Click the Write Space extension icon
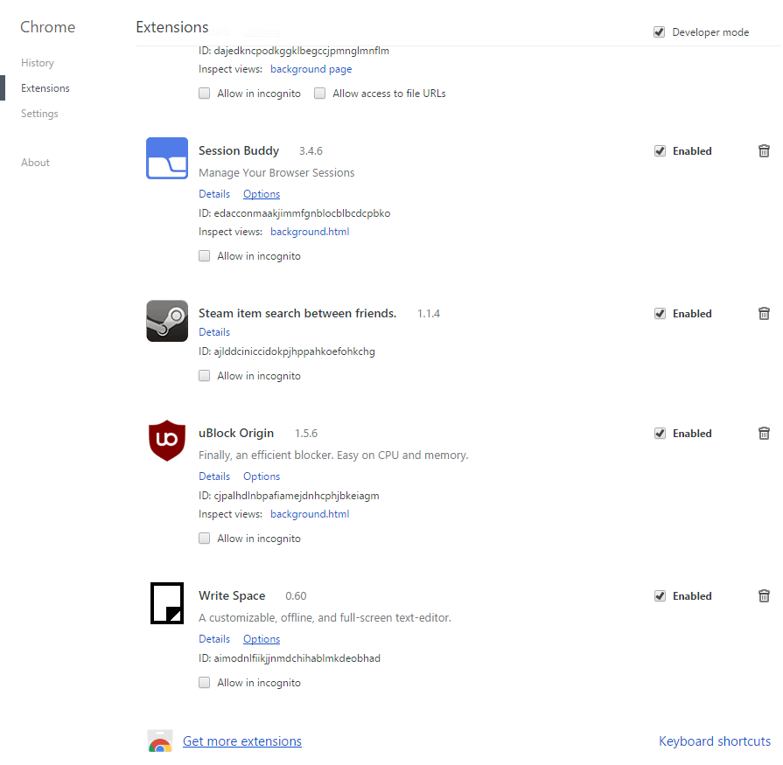Screen dimensions: 783x765 click(167, 603)
